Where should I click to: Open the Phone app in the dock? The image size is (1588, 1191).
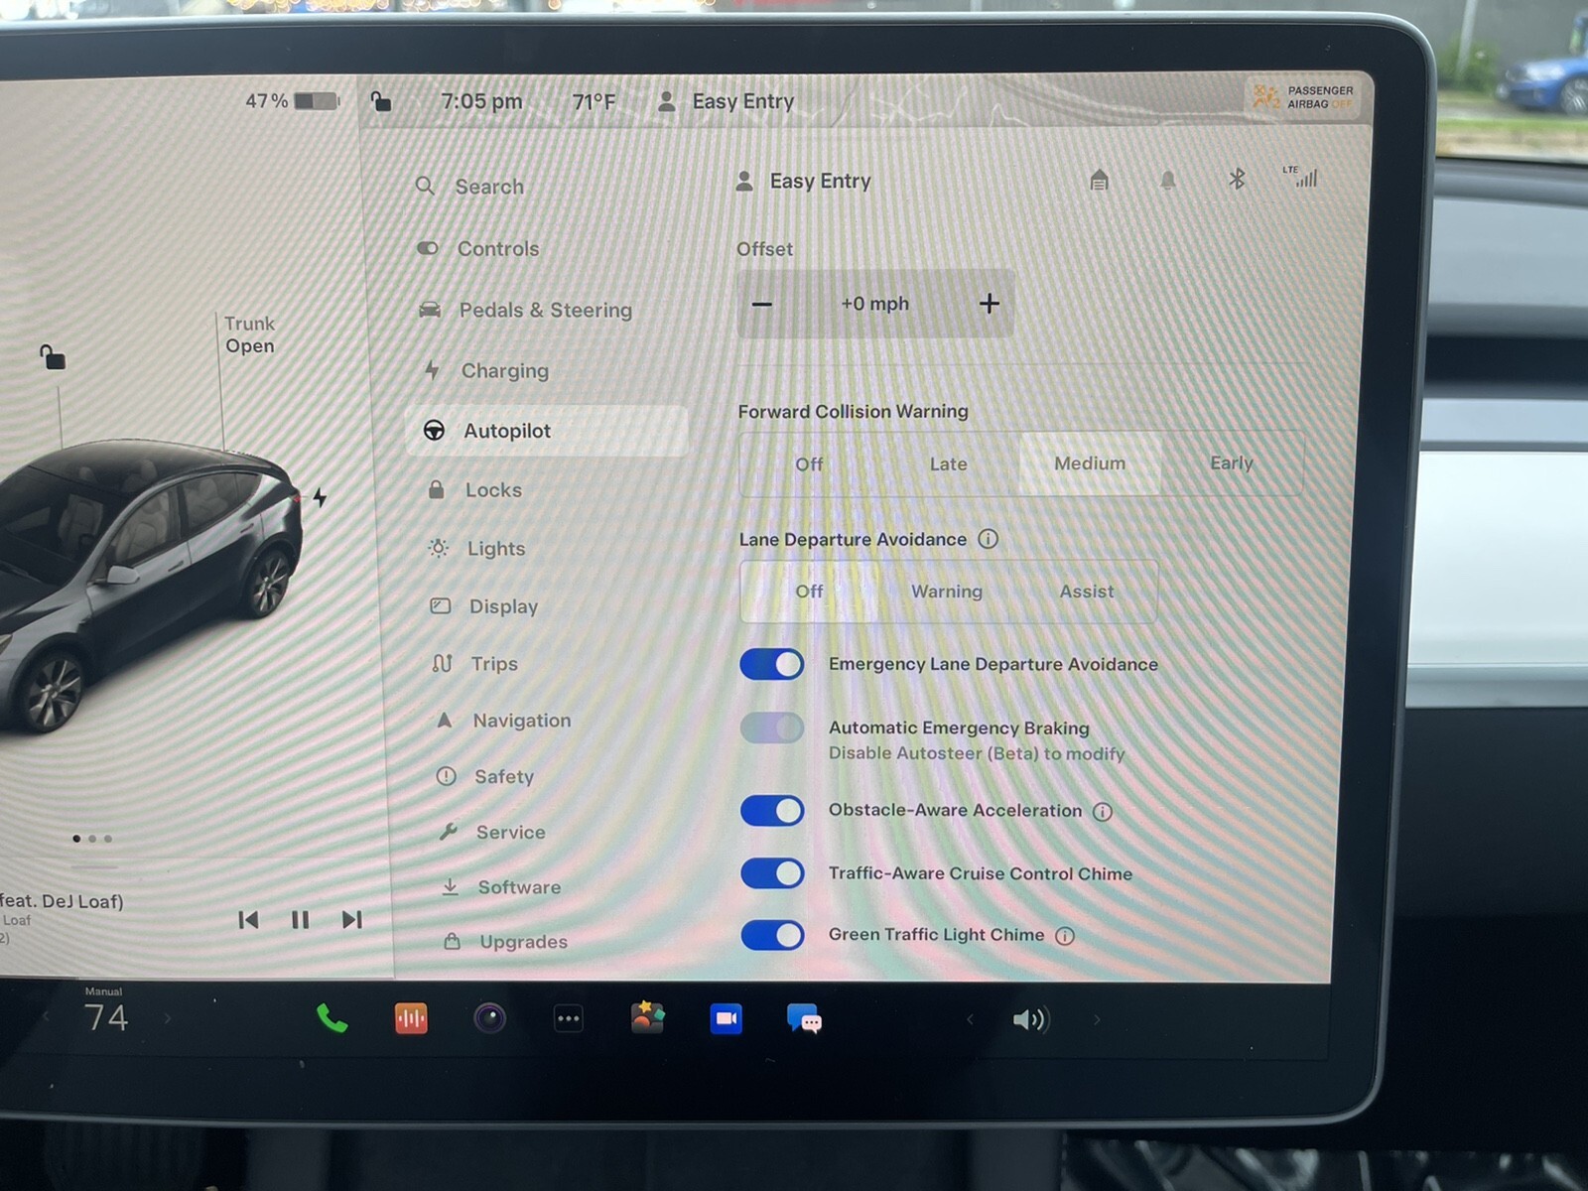tap(331, 1018)
